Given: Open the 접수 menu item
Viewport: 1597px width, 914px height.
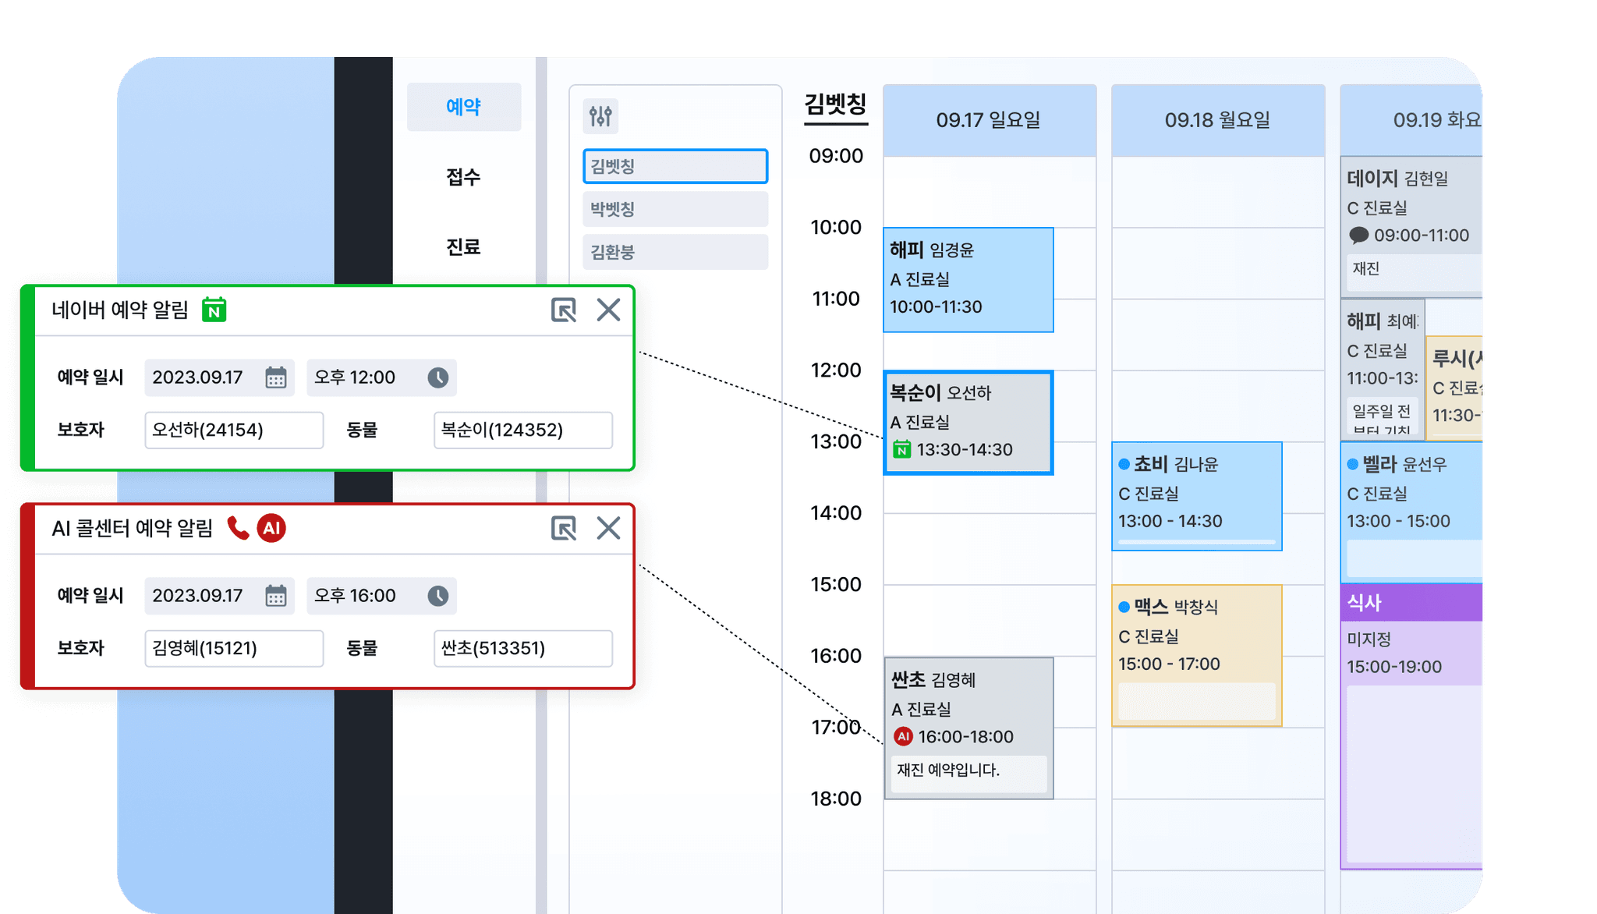Looking at the screenshot, I should pos(463,177).
